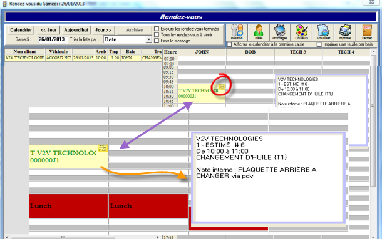Screen dimensions: 382x239
Task: Click the TECH 4 column header
Action: tap(346, 52)
